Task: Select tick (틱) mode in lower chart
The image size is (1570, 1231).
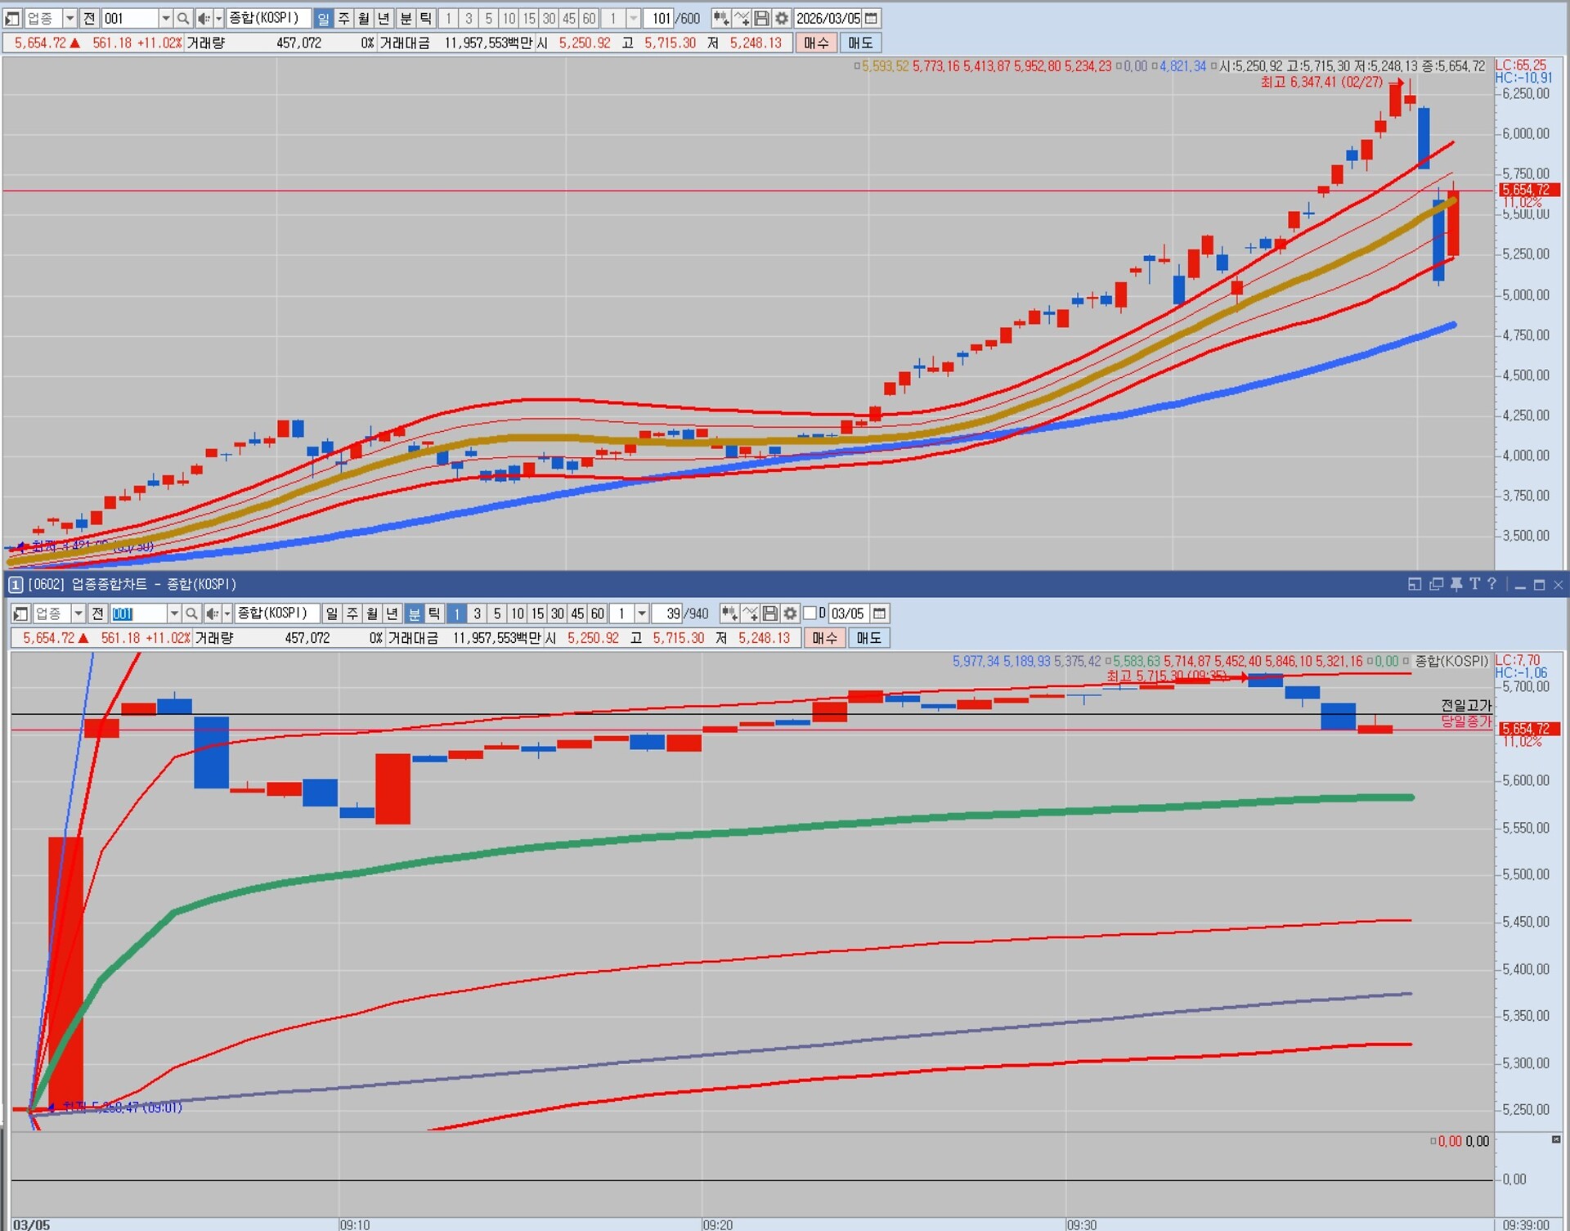Action: coord(434,613)
